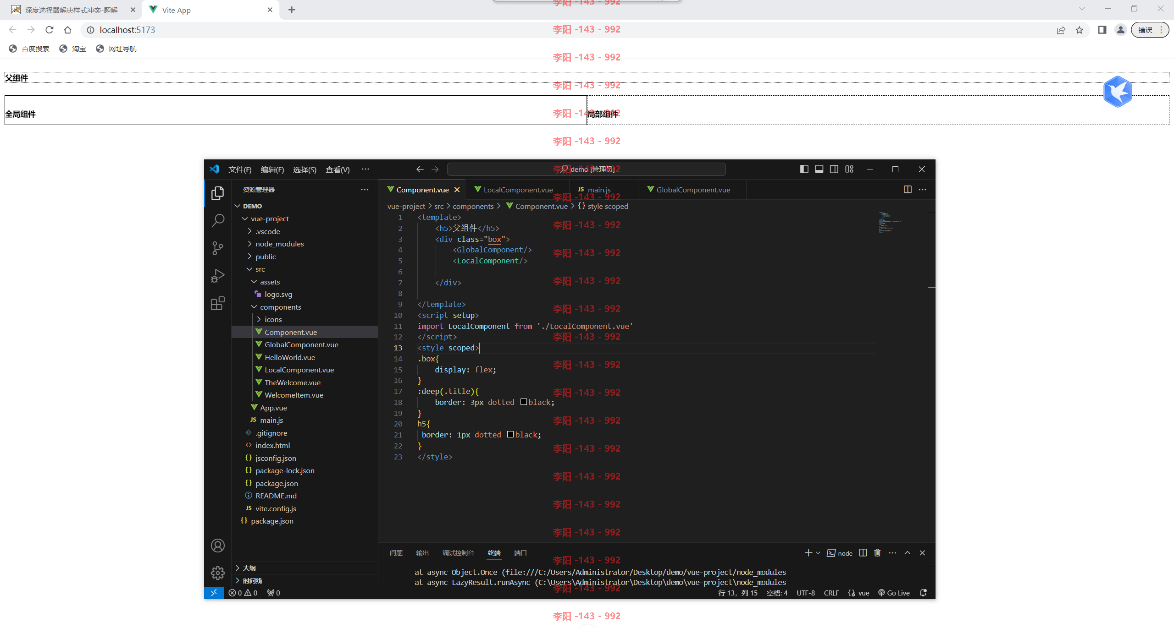This screenshot has height=628, width=1174.
Task: Click the code minimap in the editor
Action: click(890, 223)
